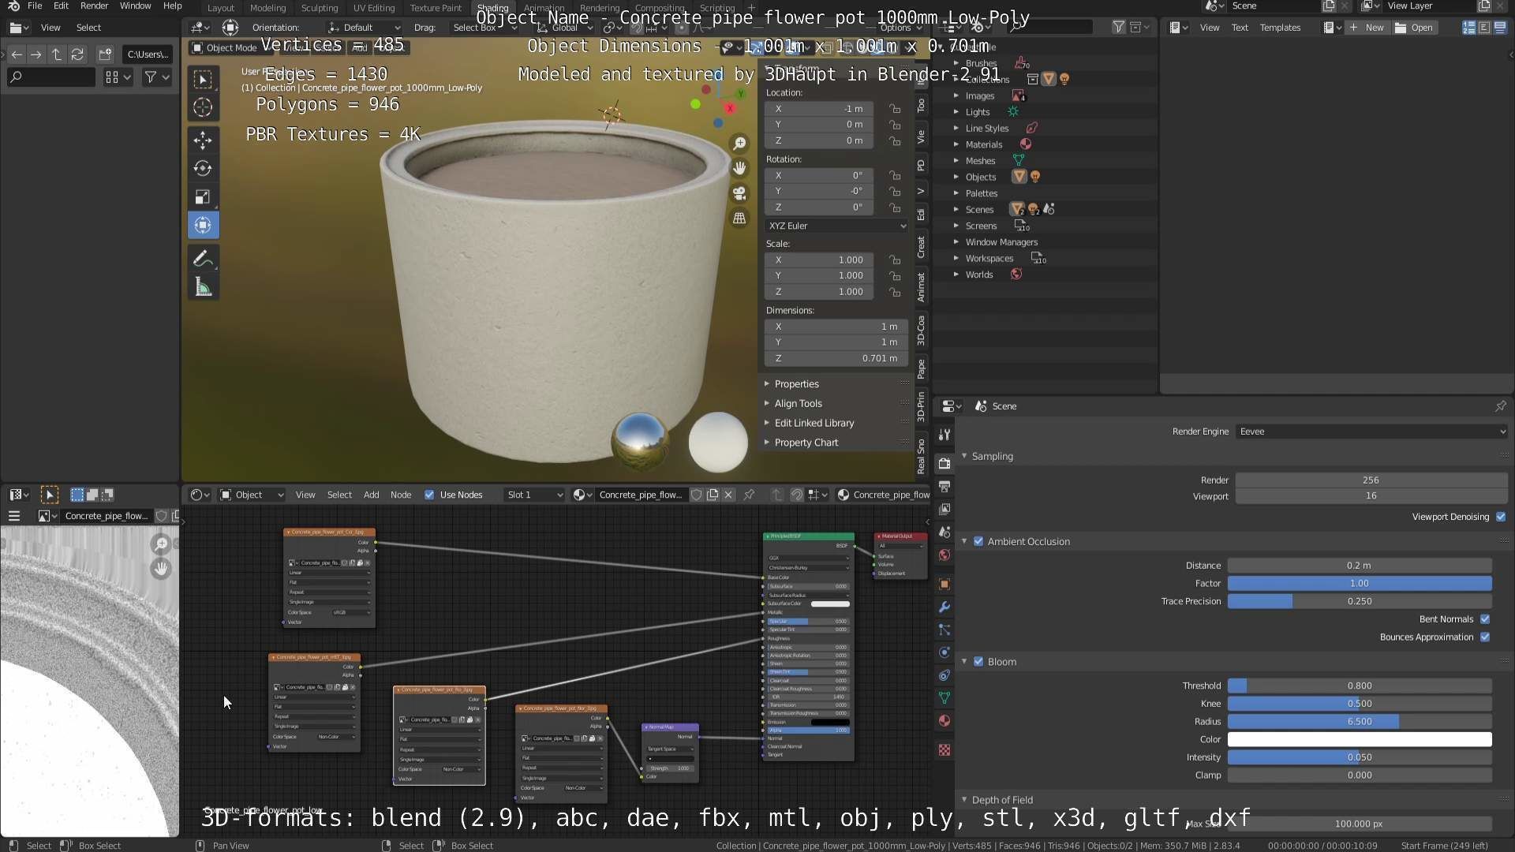Toggle Bounces Approximation checkbox

pos(1485,637)
